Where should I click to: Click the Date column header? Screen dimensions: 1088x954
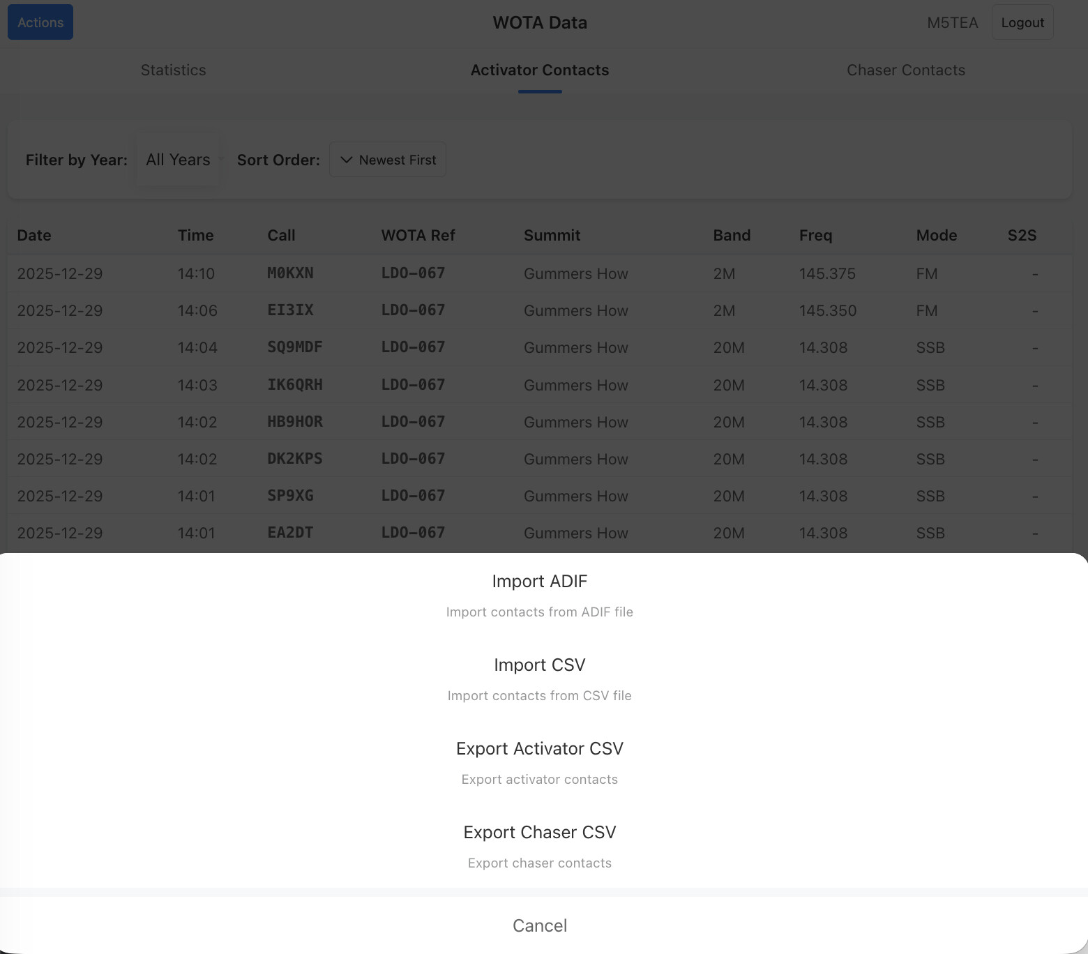(34, 235)
